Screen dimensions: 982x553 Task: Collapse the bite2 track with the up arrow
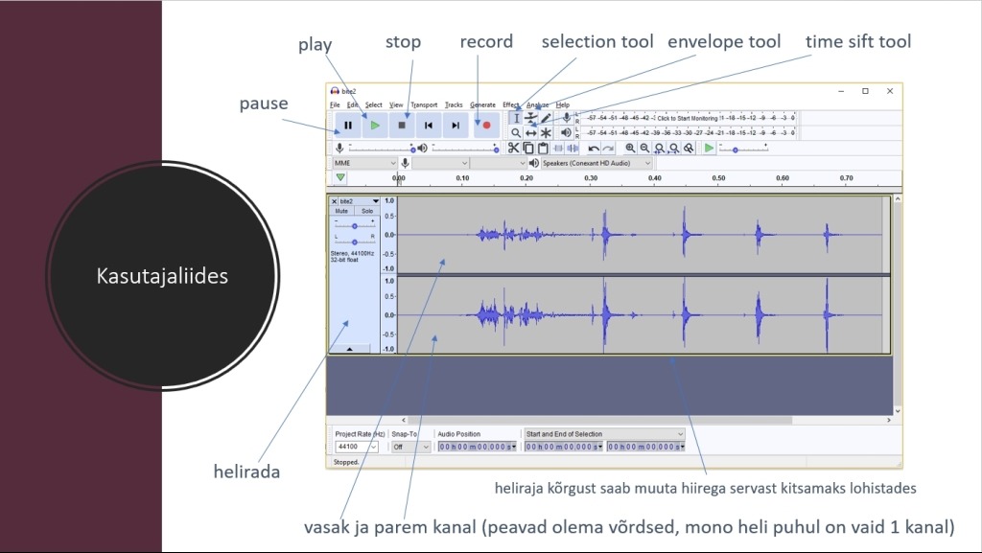(349, 349)
